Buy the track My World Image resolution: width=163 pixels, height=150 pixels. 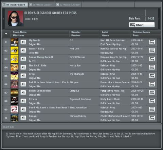click(x=152, y=42)
